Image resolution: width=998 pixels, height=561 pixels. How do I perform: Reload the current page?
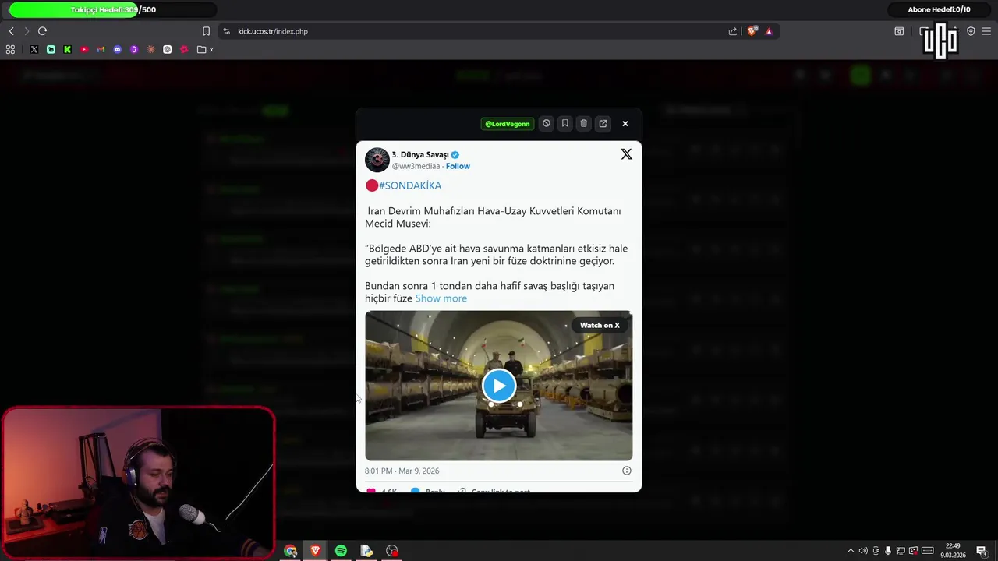pyautogui.click(x=42, y=31)
